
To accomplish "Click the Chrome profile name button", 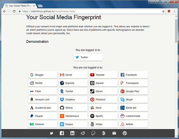I will tap(153, 2).
